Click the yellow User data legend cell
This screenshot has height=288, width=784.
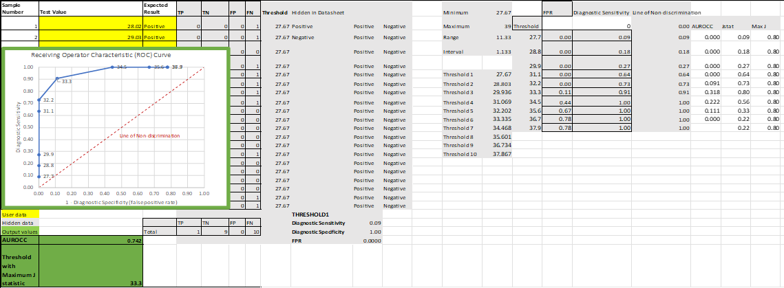tap(19, 214)
